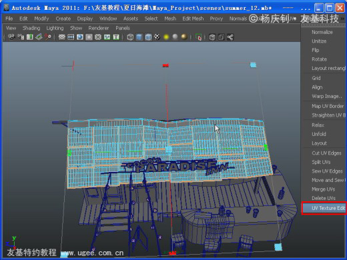Toggle the Film Gate display icon
The width and height of the screenshot is (347, 260).
(x=71, y=37)
